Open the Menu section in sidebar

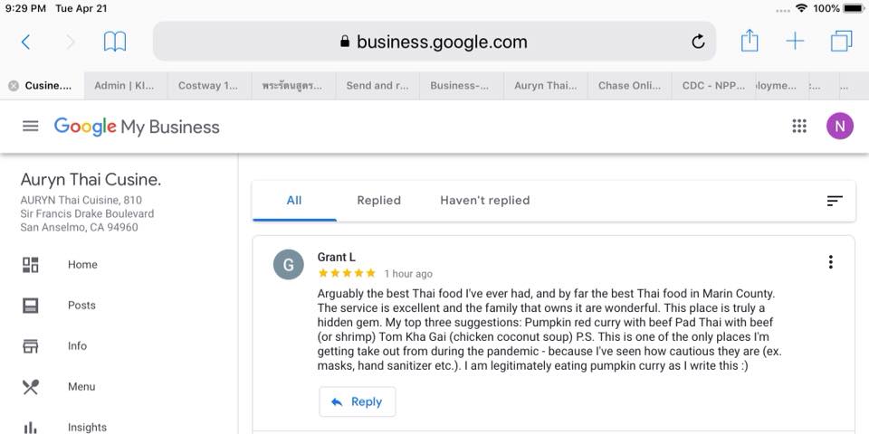point(81,387)
